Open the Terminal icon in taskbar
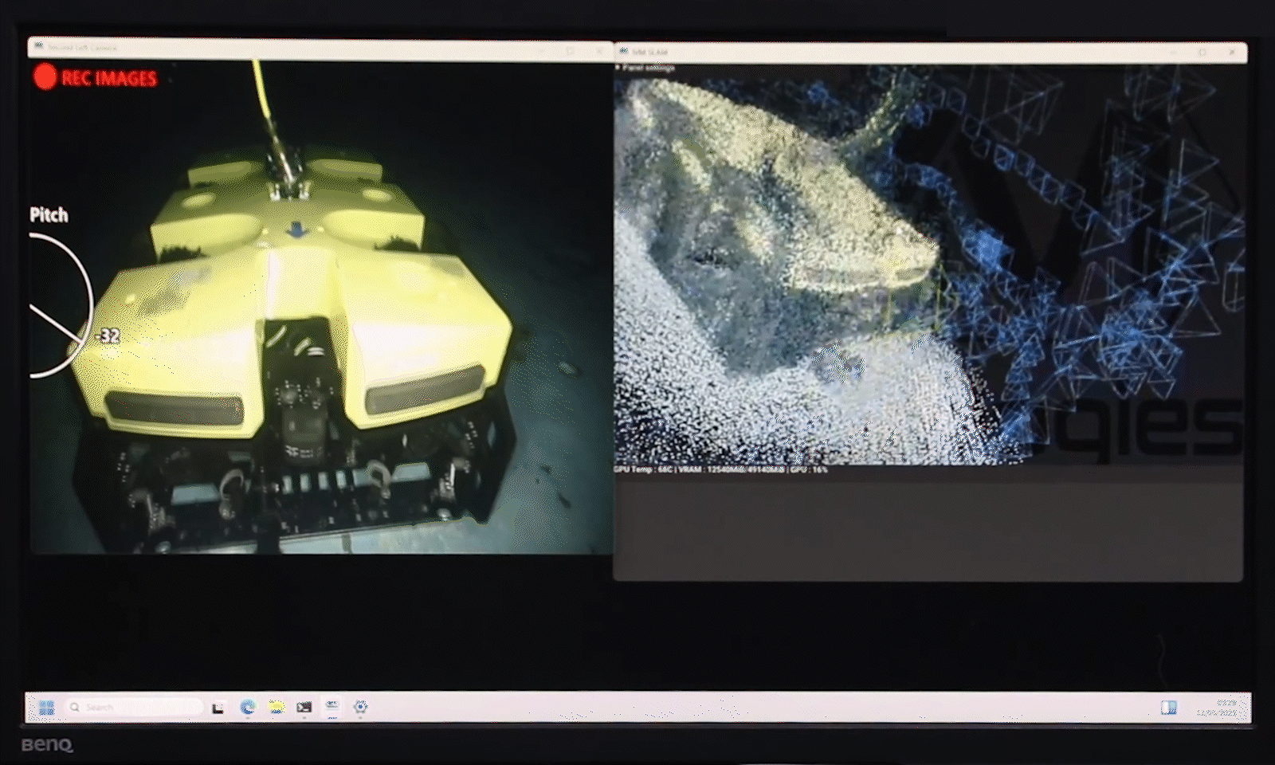This screenshot has height=765, width=1275. tap(304, 707)
